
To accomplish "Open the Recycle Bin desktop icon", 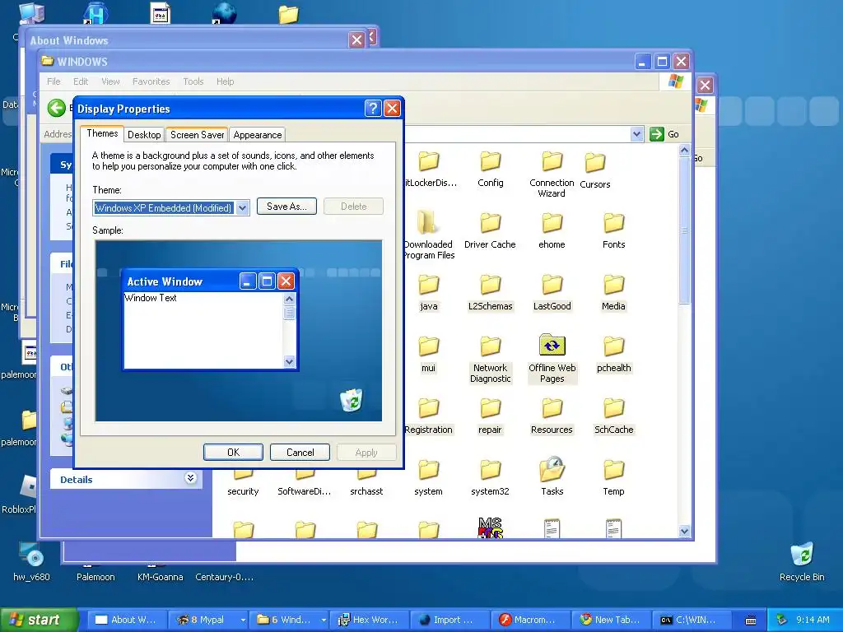I will coord(802,561).
